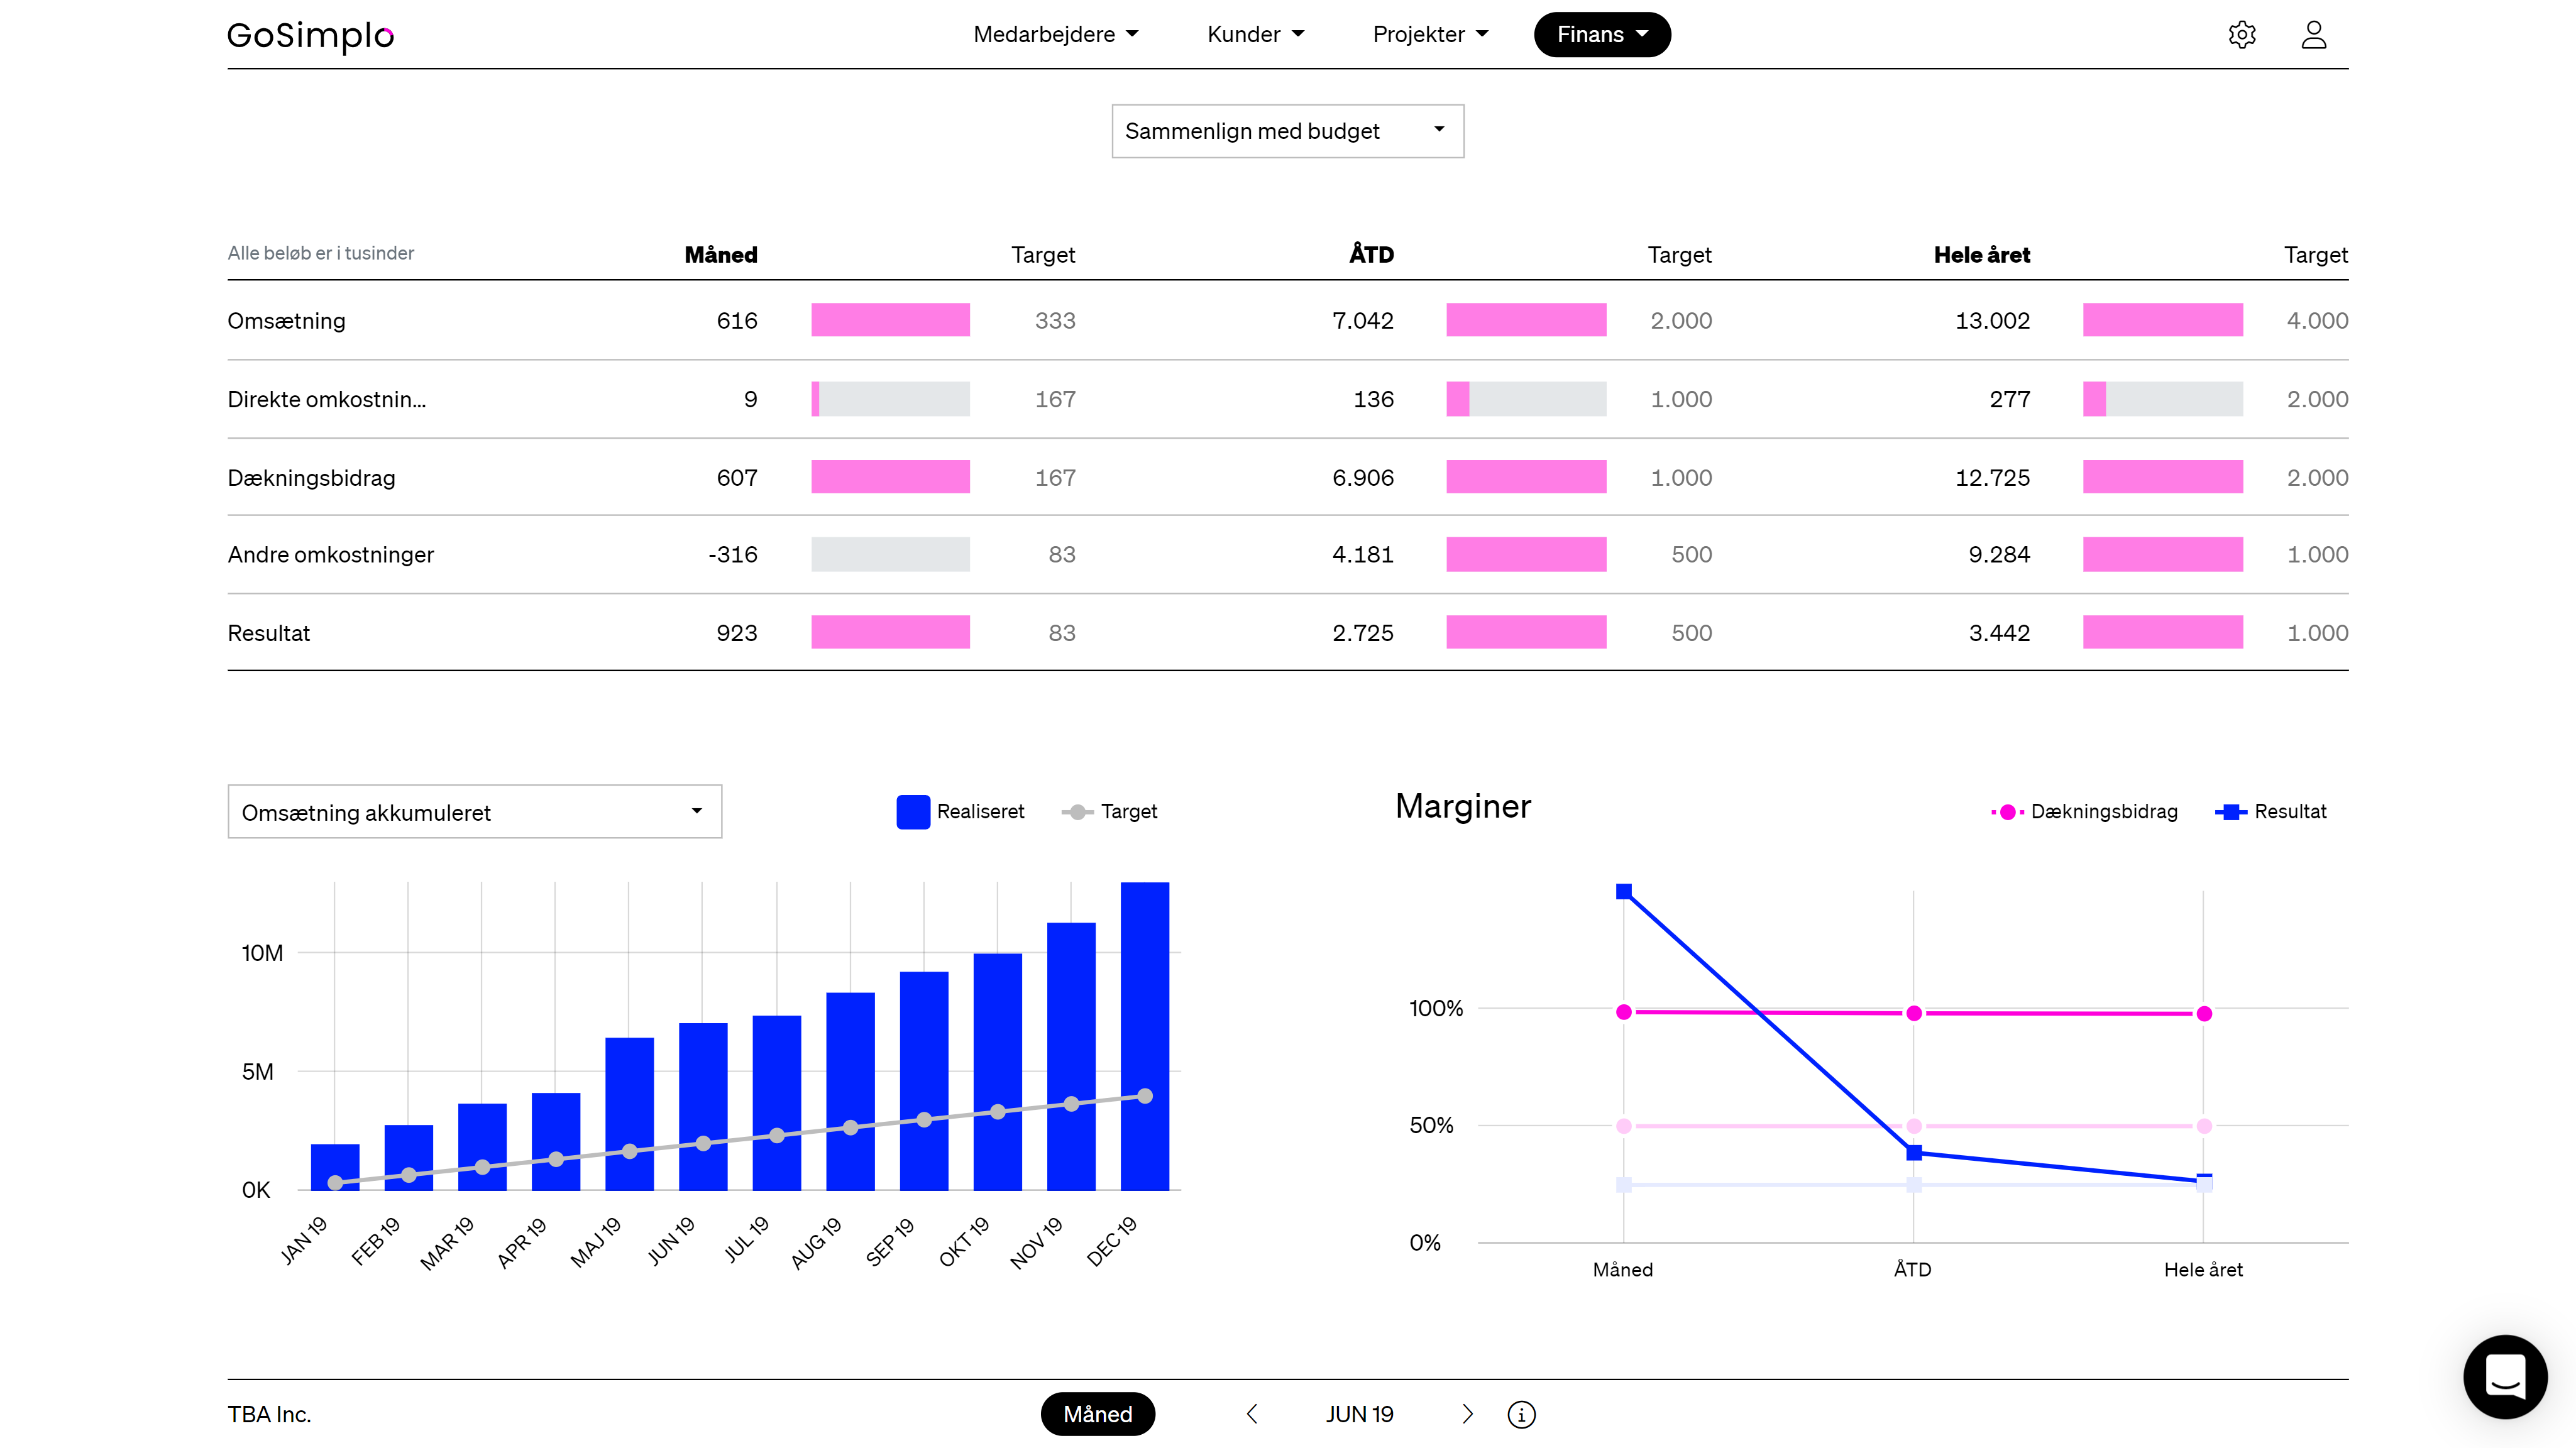Screen dimensions: 2576x1448
Task: Open the Omsætning akkumuleret chart selector
Action: pyautogui.click(x=474, y=811)
